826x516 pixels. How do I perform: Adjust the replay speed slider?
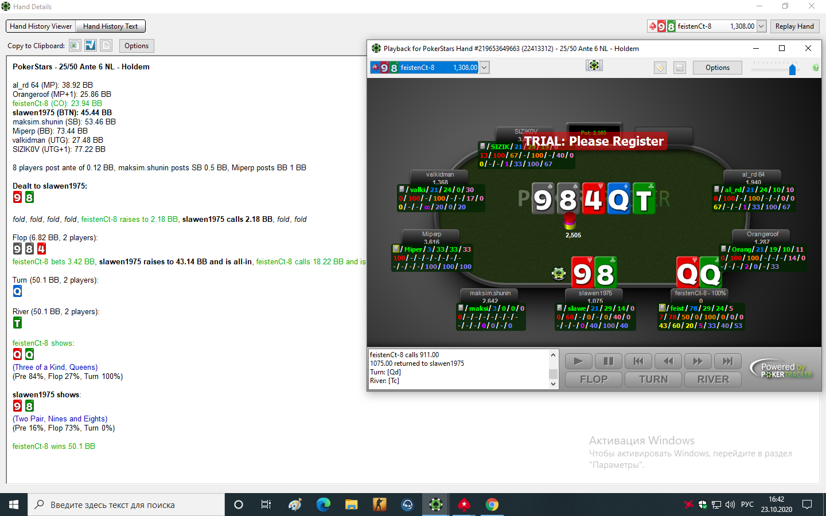point(792,69)
